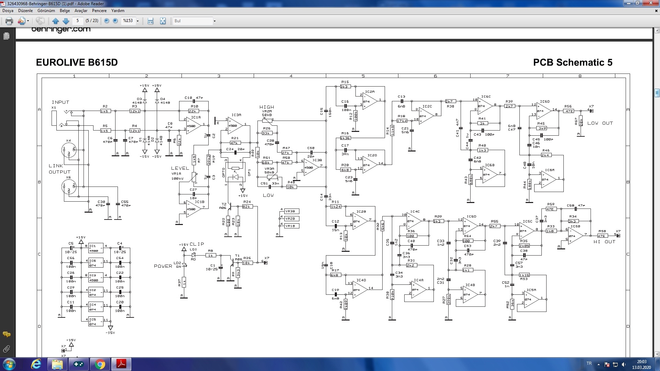Click the Show Desktop strip

pyautogui.click(x=657, y=364)
